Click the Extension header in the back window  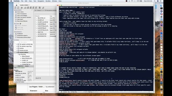point(33,91)
